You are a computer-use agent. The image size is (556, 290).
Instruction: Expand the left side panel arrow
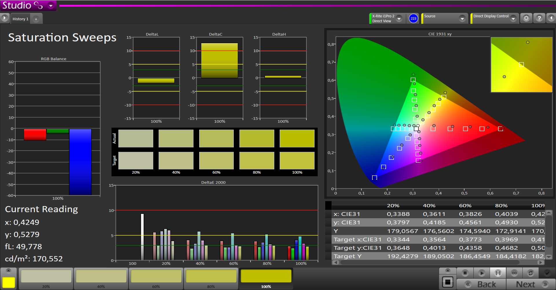tap(5, 18)
